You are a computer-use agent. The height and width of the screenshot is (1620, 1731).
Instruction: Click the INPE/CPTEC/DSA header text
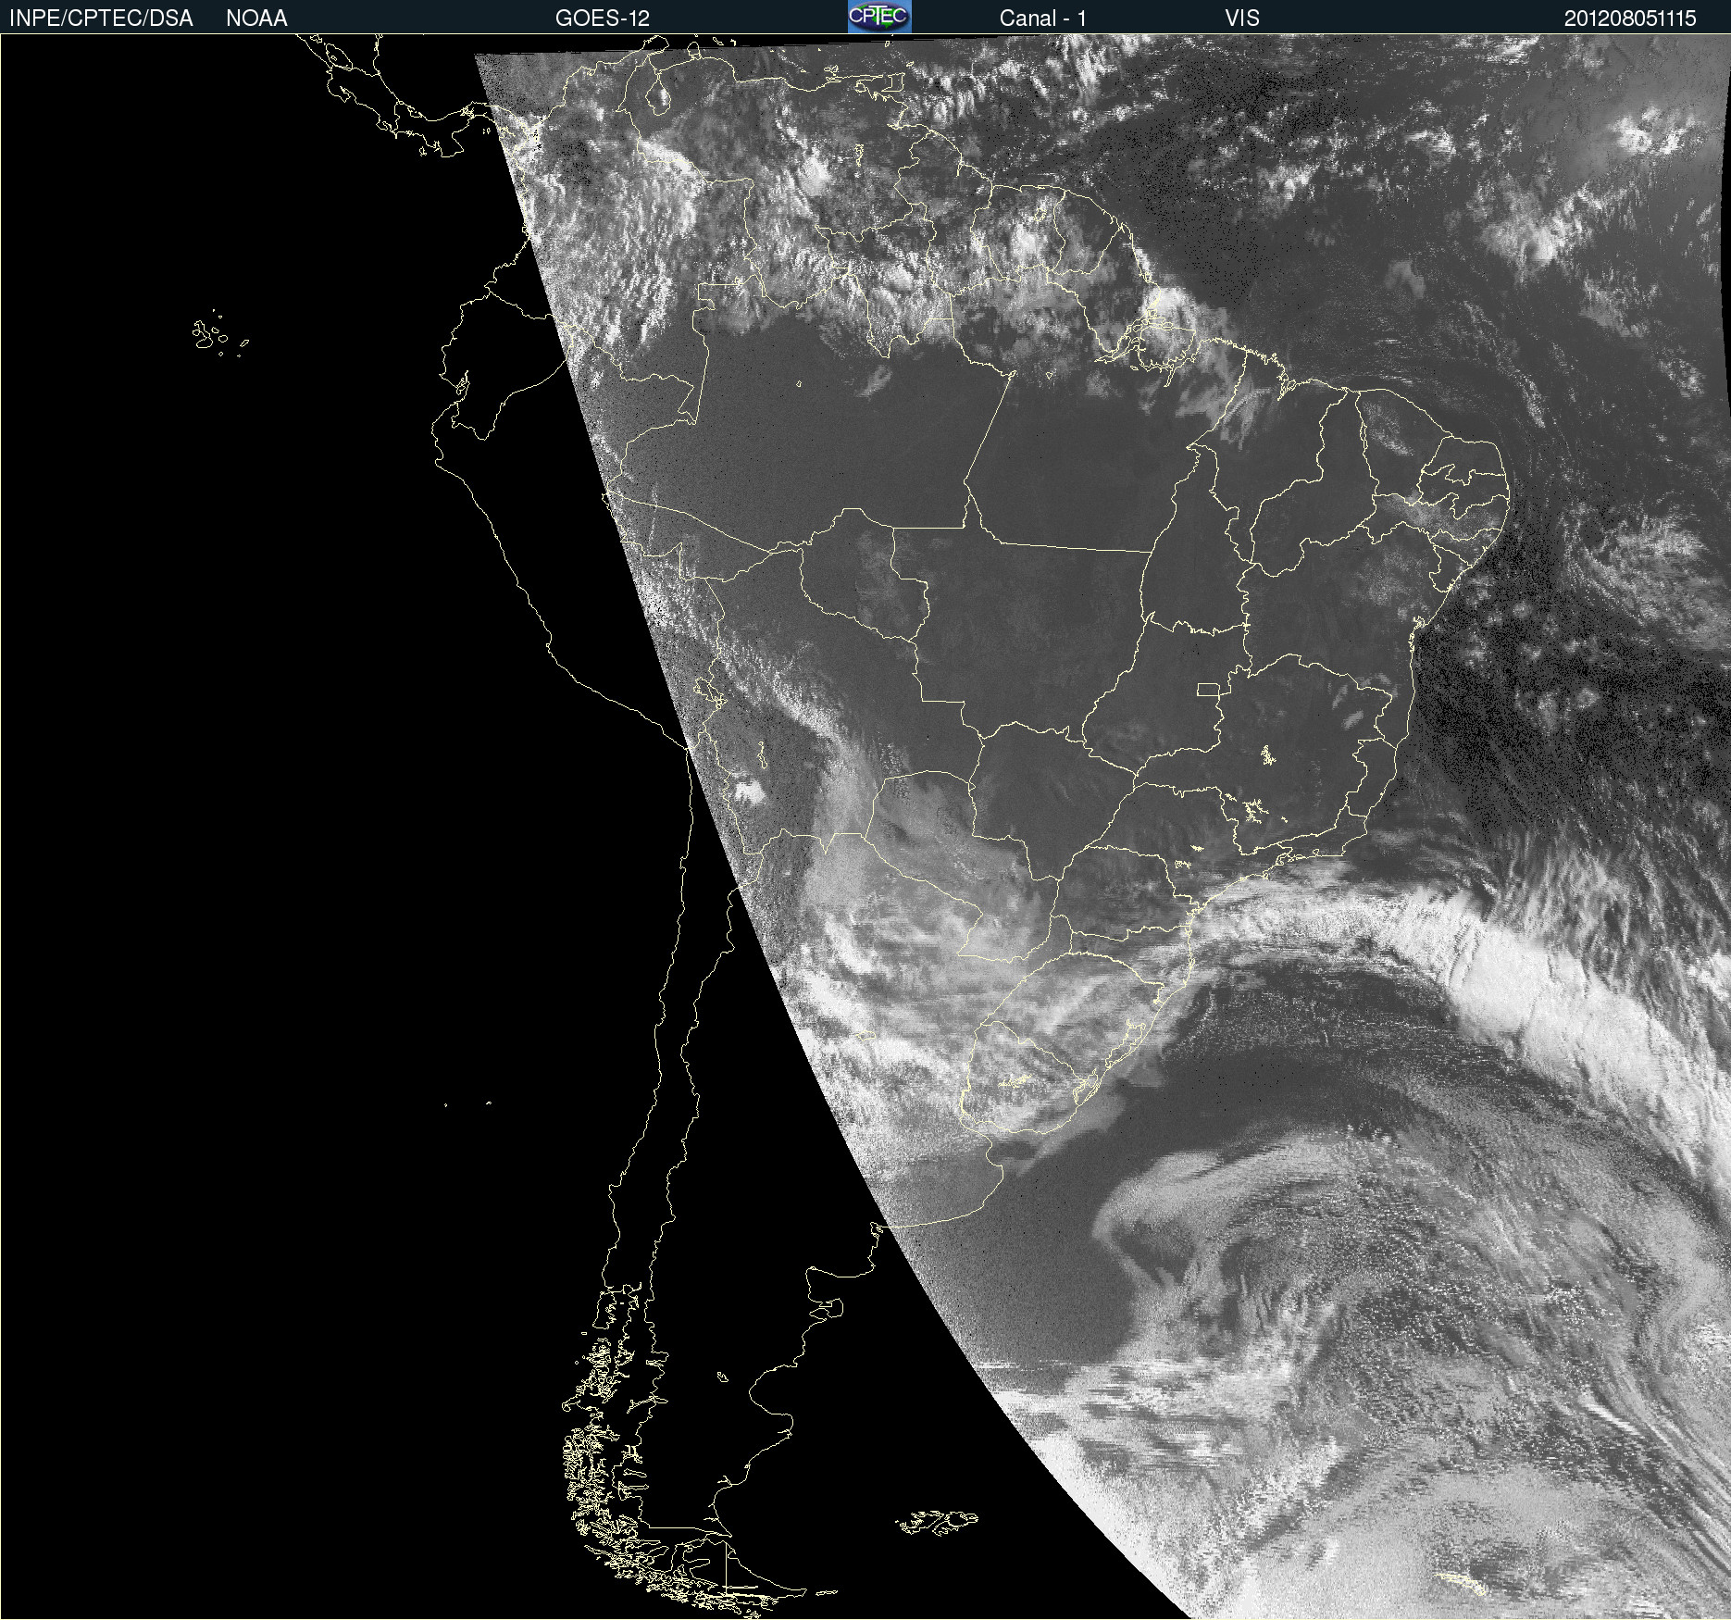tap(101, 19)
